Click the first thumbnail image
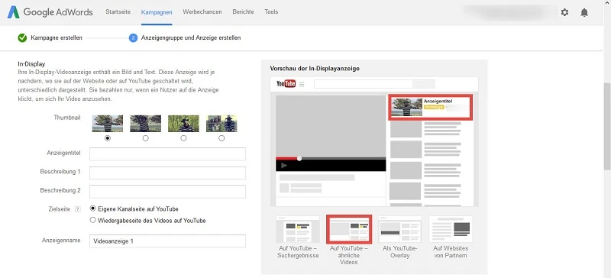The width and height of the screenshot is (611, 278). click(108, 124)
